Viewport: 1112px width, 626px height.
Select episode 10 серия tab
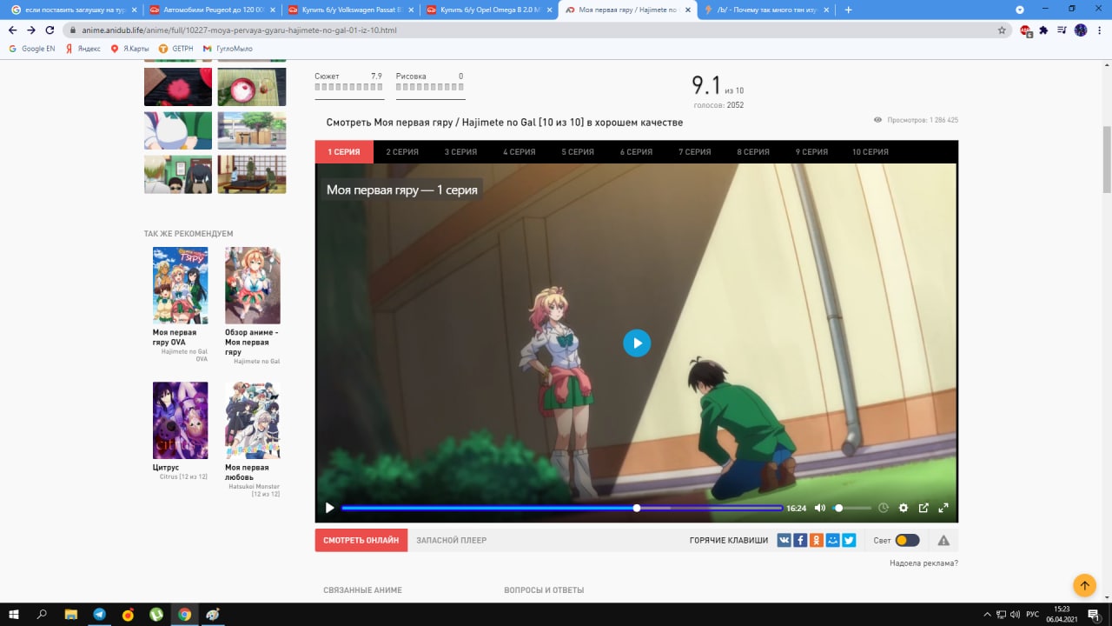(870, 152)
